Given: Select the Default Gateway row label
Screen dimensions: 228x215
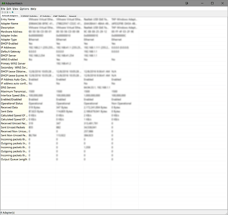Looking at the screenshot, I should pyautogui.click(x=11, y=52).
